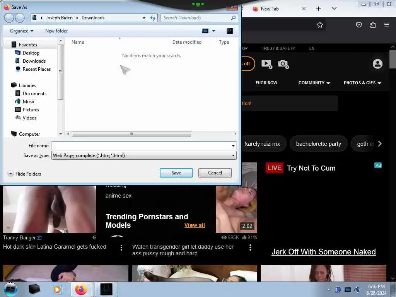Click the Cancel button
Viewport: 396px width, 297px height.
pos(215,173)
